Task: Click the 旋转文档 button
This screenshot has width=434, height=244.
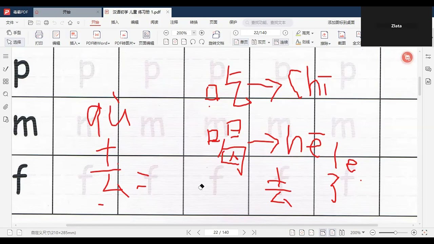Action: pyautogui.click(x=216, y=38)
